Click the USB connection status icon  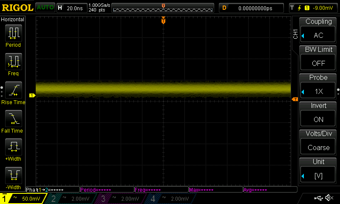click(x=318, y=198)
